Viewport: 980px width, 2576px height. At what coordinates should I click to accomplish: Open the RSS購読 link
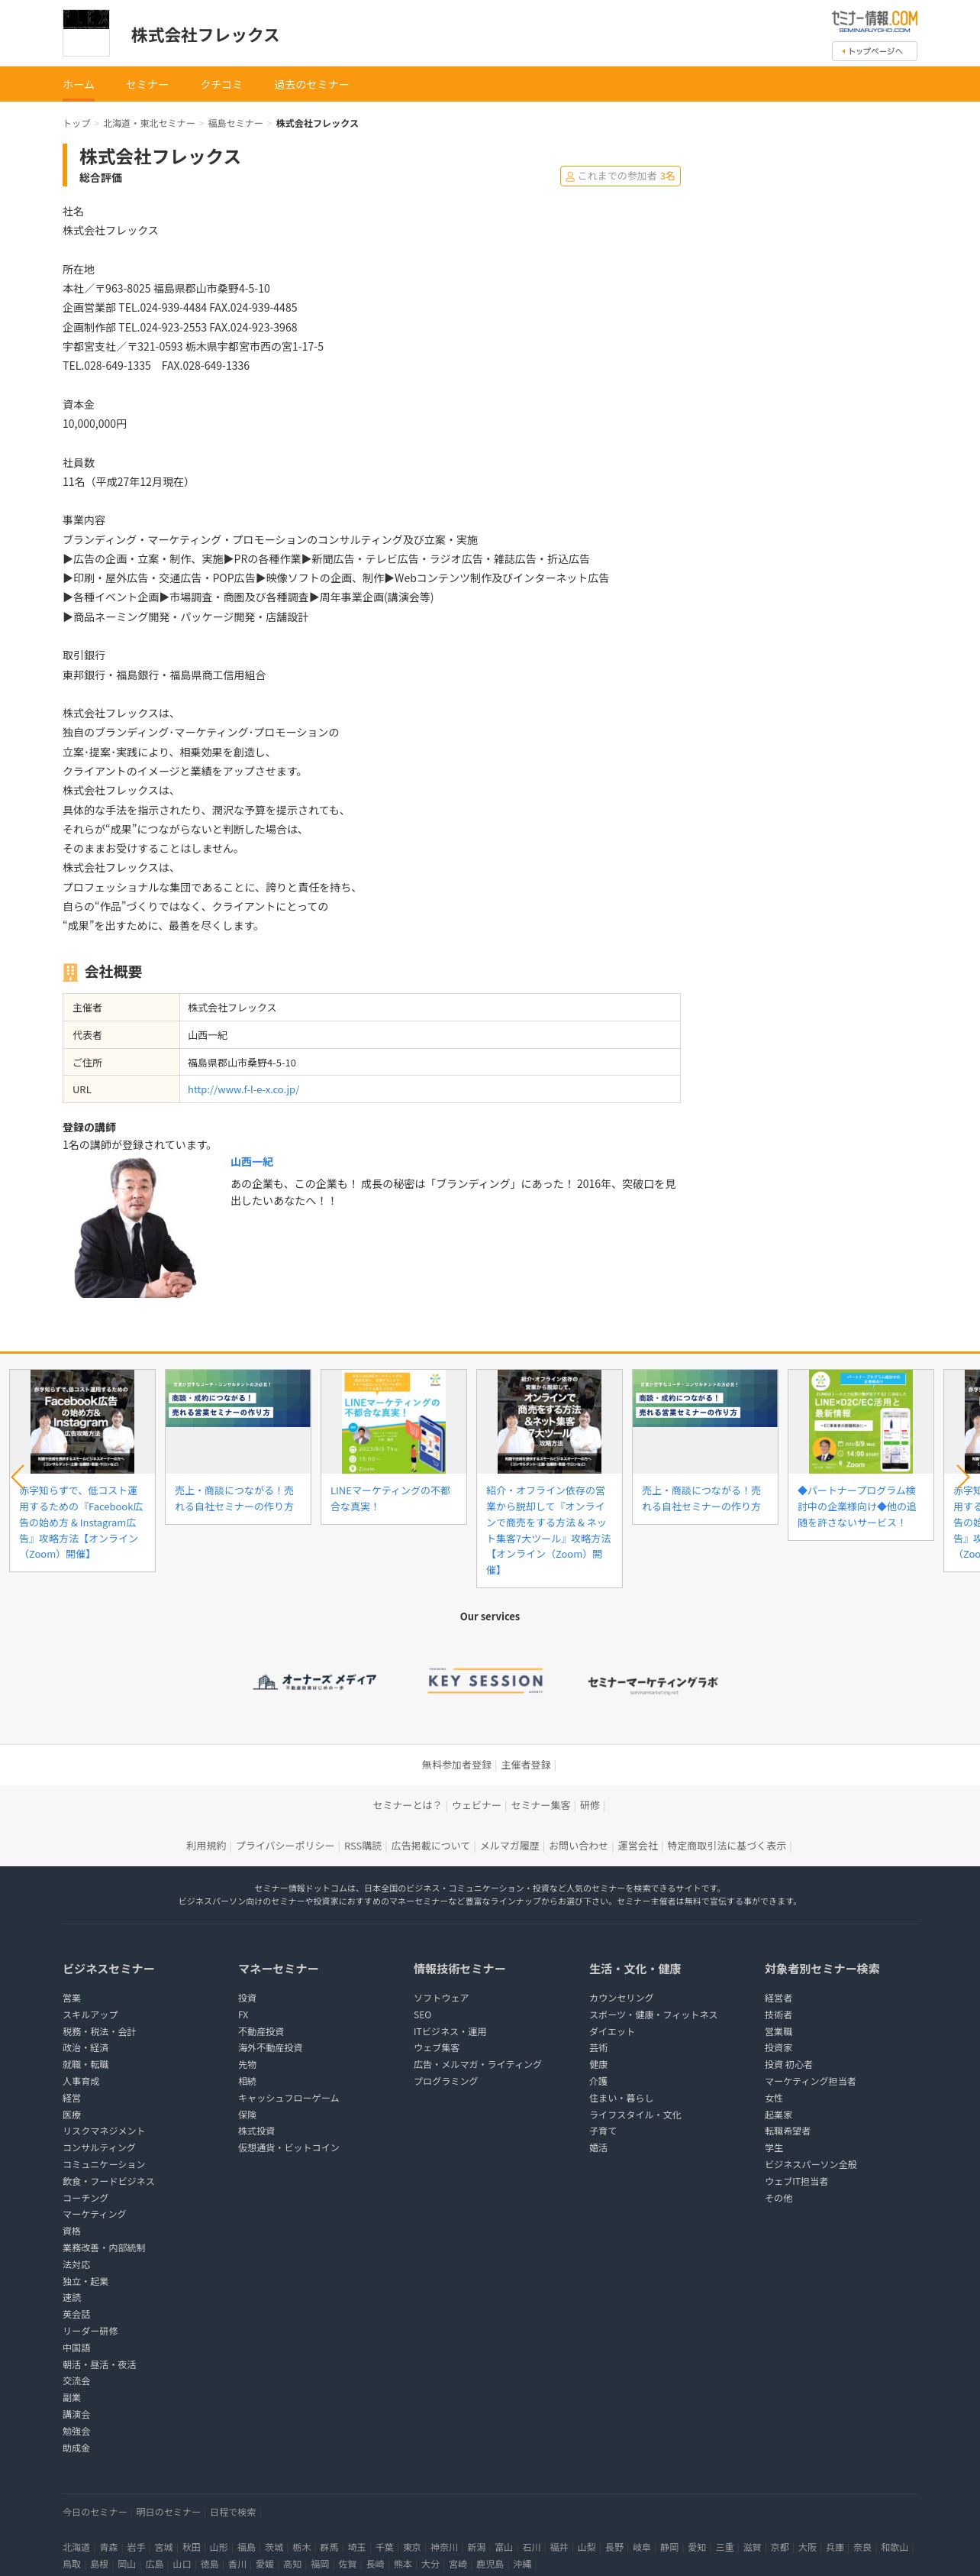tap(363, 1846)
